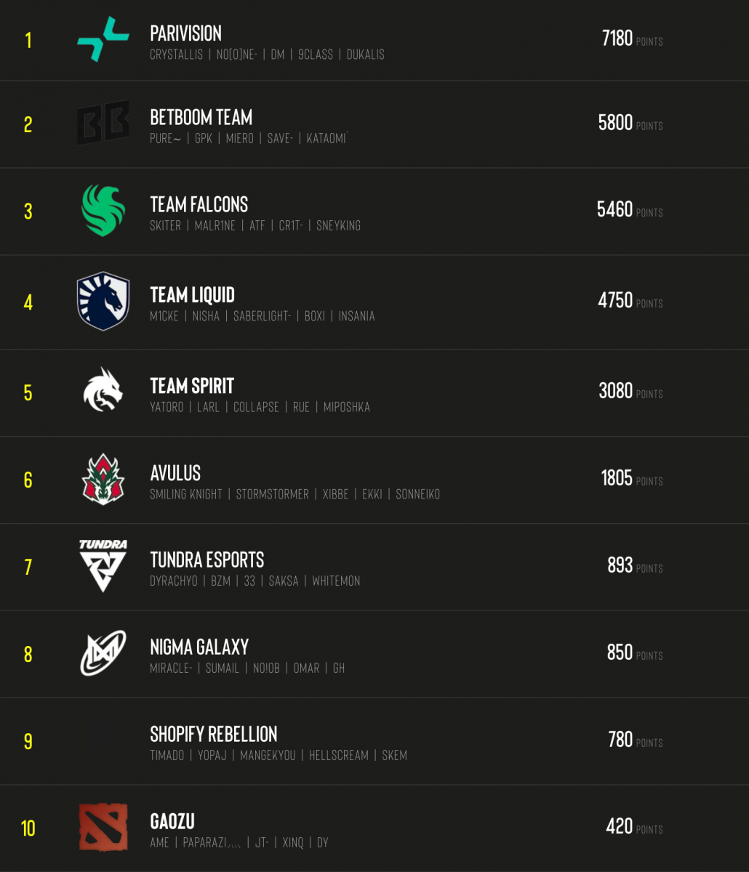The height and width of the screenshot is (872, 749).
Task: Open the Nigma Galaxy logo
Action: (x=103, y=653)
